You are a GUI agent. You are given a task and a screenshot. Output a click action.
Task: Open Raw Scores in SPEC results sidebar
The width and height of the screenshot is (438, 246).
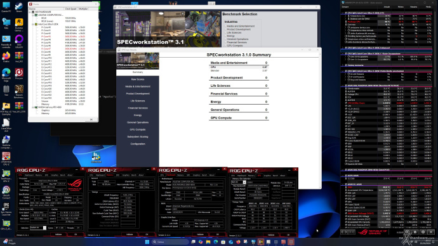[x=138, y=79]
